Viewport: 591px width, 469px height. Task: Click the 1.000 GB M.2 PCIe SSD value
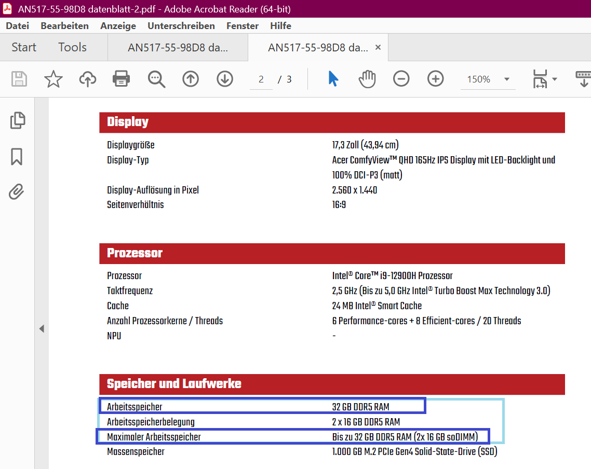[414, 452]
